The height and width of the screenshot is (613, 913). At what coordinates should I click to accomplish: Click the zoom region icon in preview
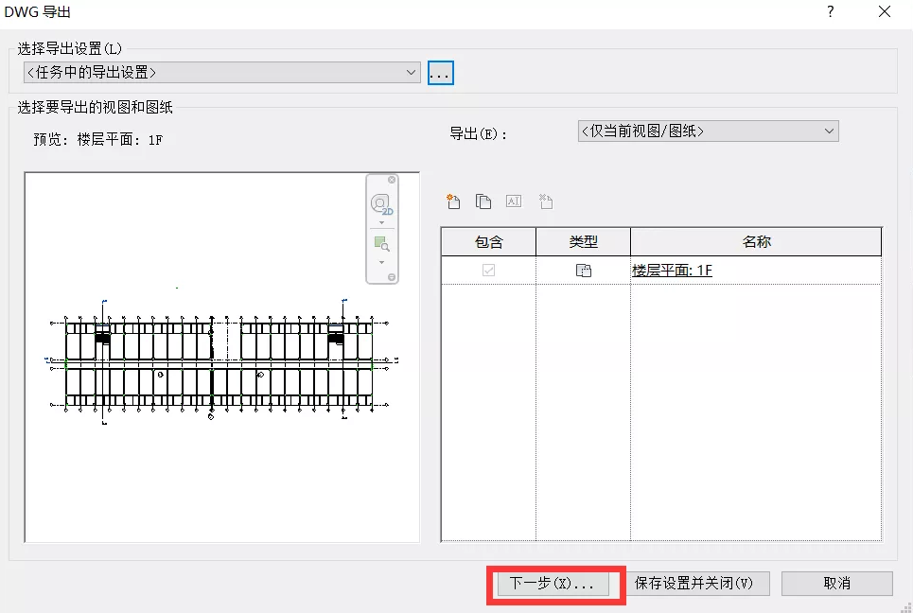(x=381, y=243)
